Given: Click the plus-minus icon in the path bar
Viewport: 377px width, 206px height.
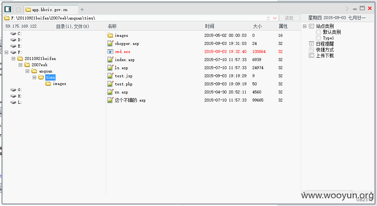Looking at the screenshot, I should click(x=268, y=18).
